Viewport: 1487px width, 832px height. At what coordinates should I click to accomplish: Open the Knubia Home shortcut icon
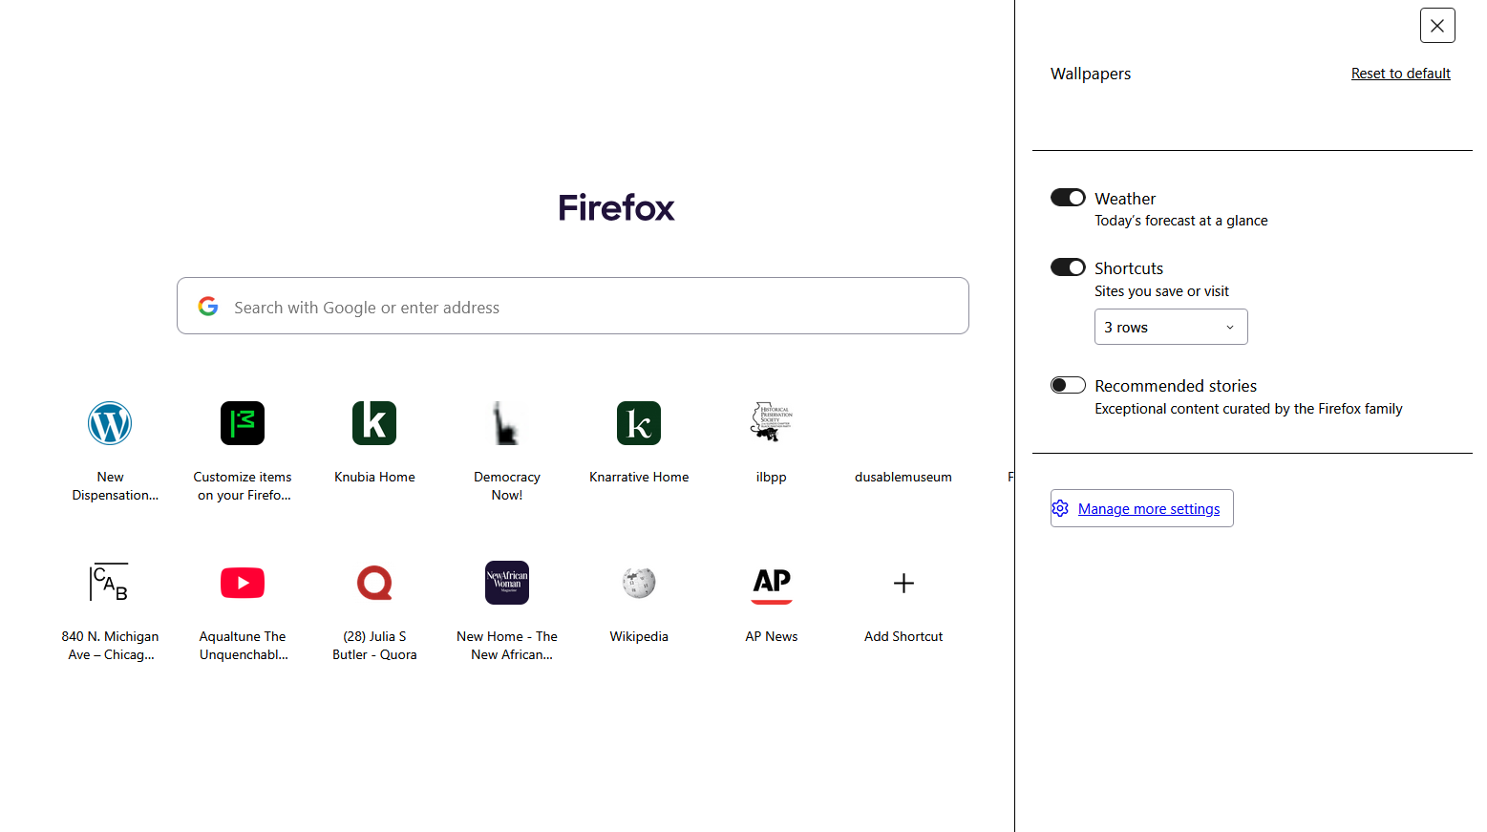[x=374, y=423]
